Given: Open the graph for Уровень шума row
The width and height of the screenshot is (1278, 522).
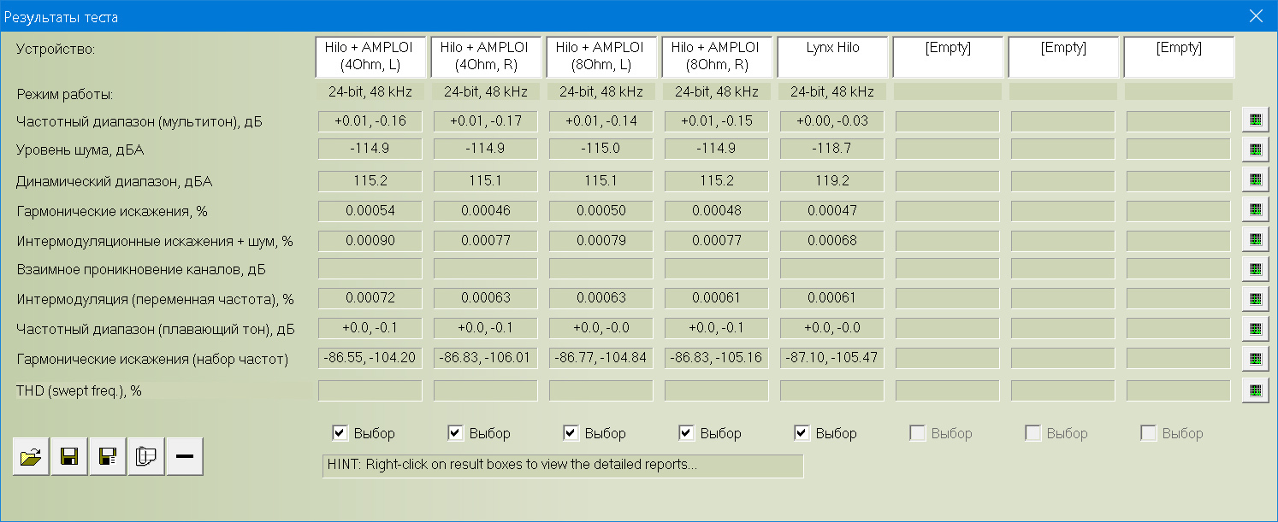Looking at the screenshot, I should (1255, 150).
